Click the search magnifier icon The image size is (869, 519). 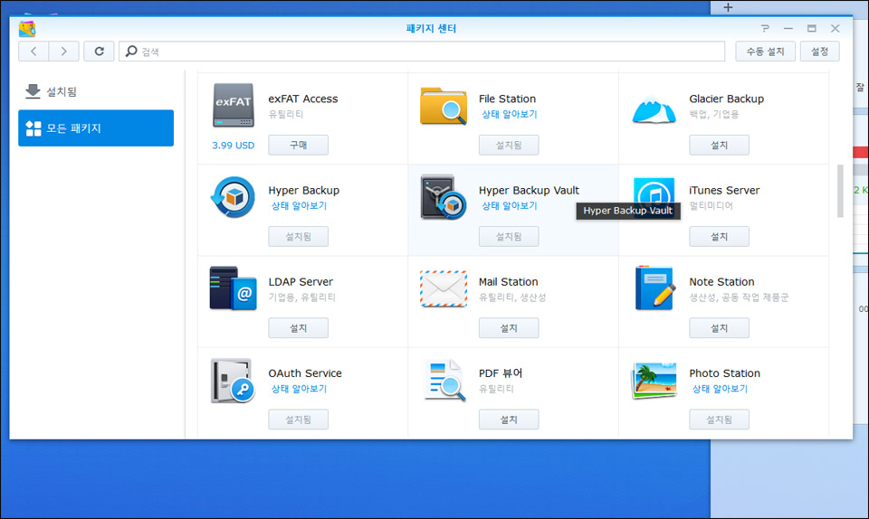click(x=131, y=51)
